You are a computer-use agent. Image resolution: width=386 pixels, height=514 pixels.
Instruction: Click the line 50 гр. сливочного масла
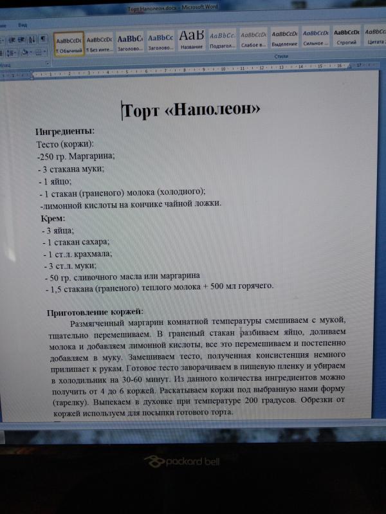pyautogui.click(x=122, y=277)
